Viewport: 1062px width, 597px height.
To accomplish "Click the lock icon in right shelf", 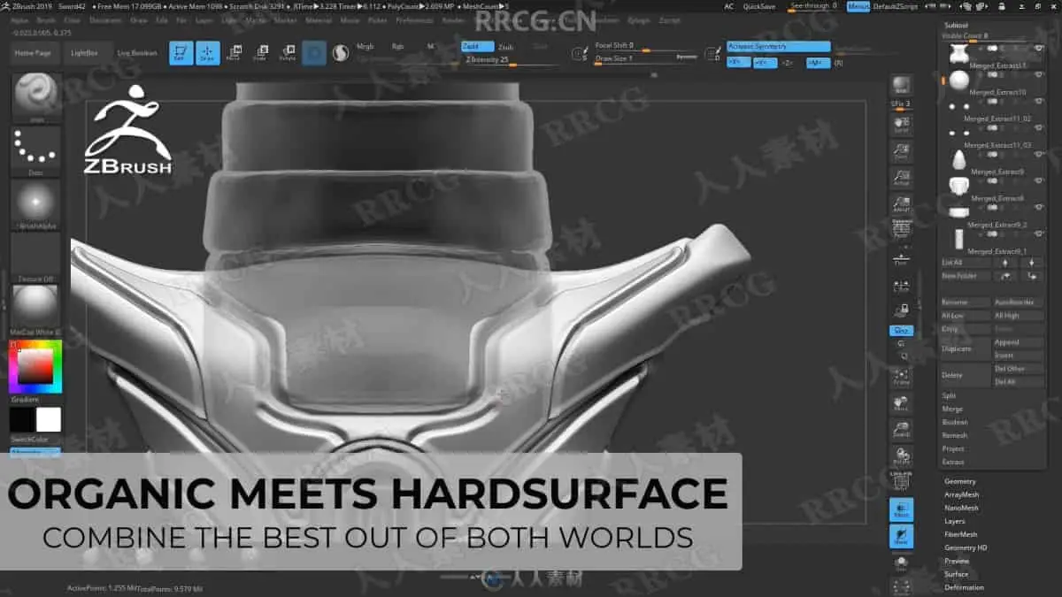I will [x=901, y=310].
